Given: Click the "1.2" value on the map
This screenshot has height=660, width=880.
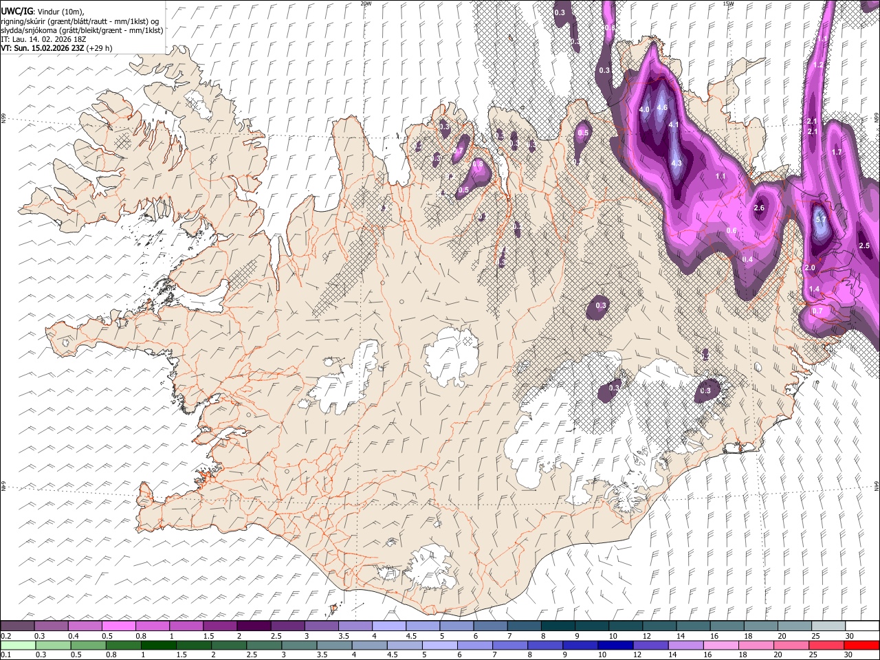Looking at the screenshot, I should click(818, 65).
